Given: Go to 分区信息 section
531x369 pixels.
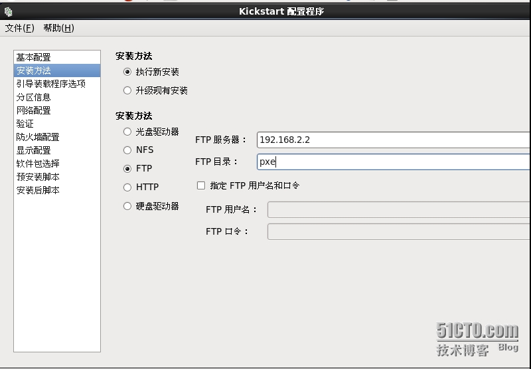Looking at the screenshot, I should (x=57, y=97).
